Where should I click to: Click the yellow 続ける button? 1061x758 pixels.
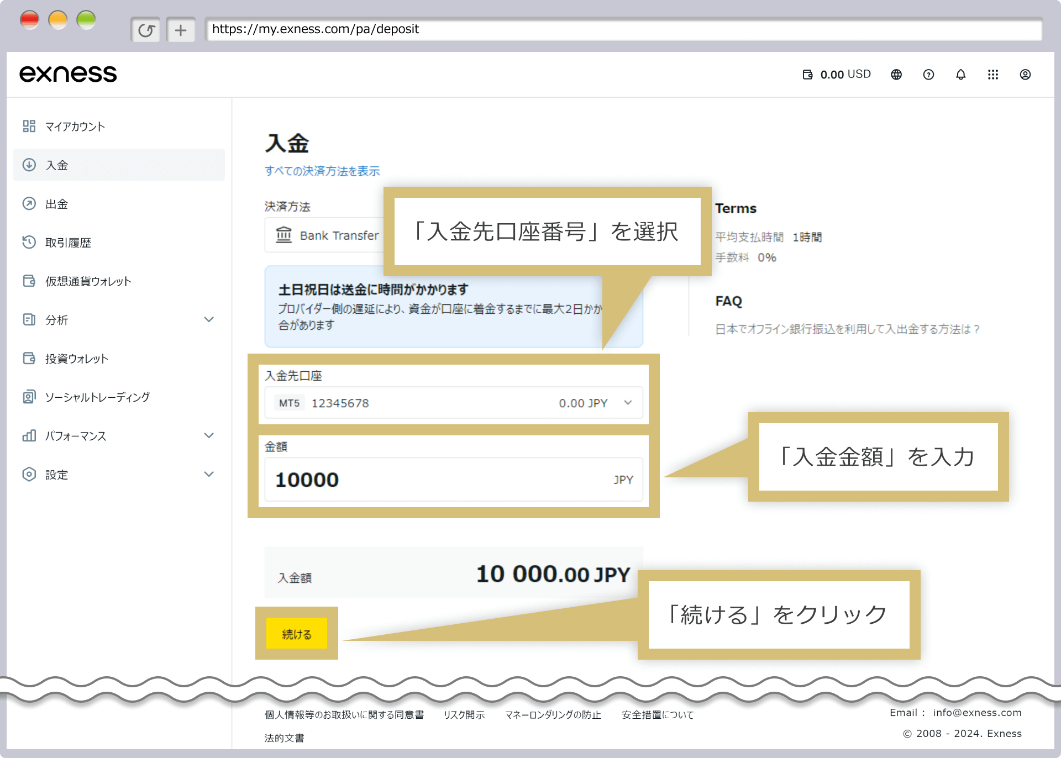point(297,633)
